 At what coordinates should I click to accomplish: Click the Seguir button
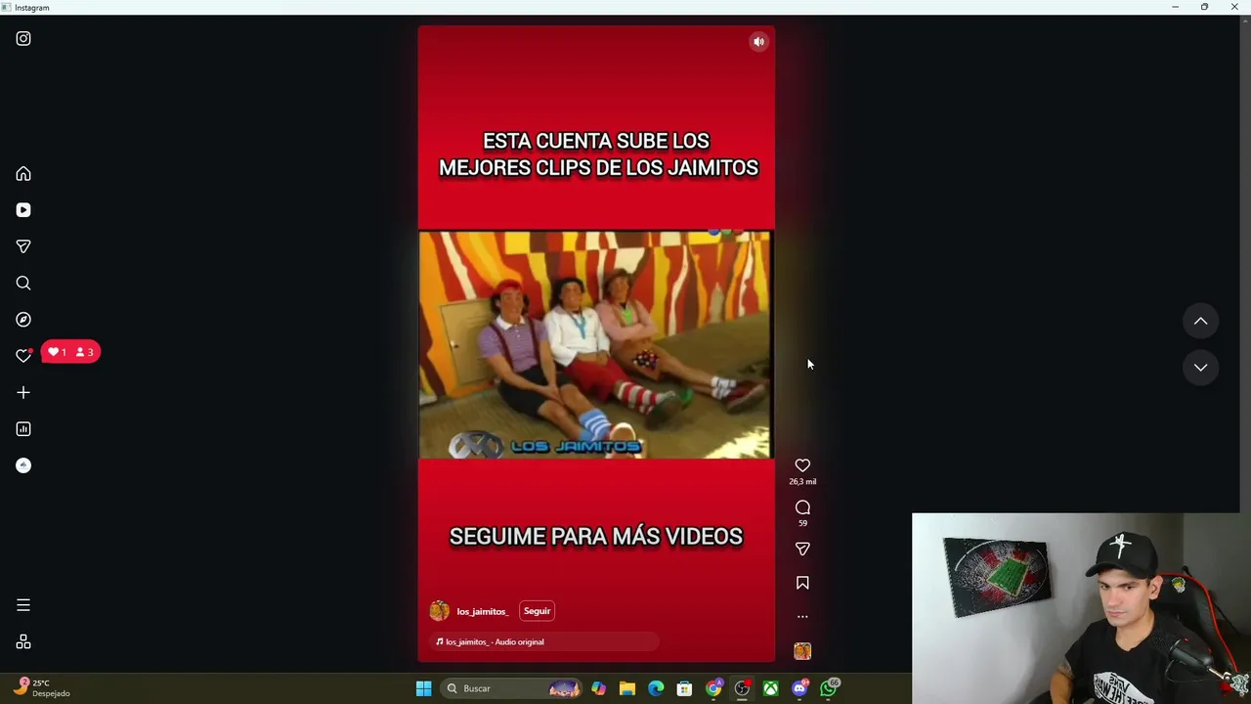(x=537, y=611)
